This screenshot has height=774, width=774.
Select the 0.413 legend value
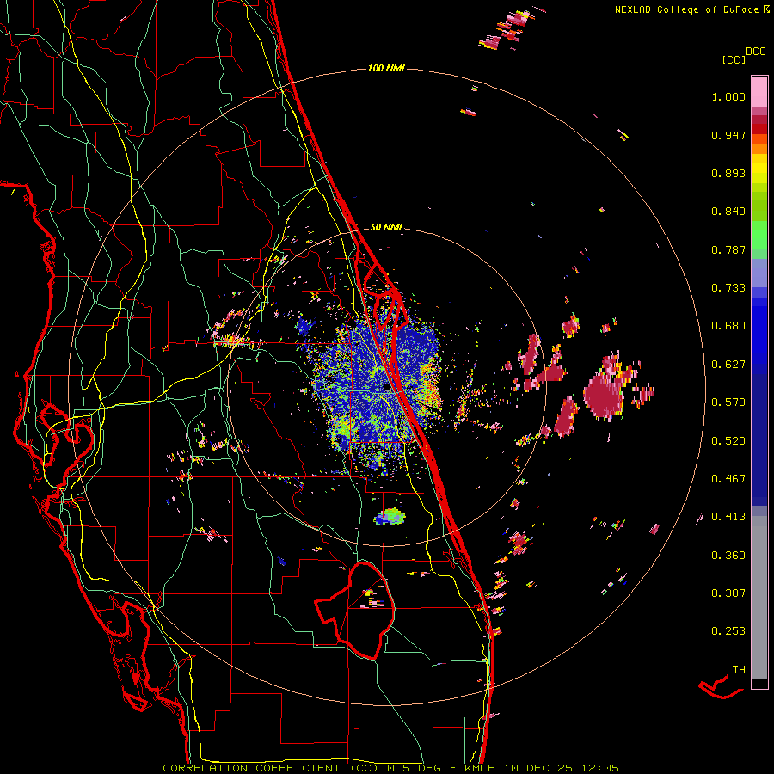728,517
